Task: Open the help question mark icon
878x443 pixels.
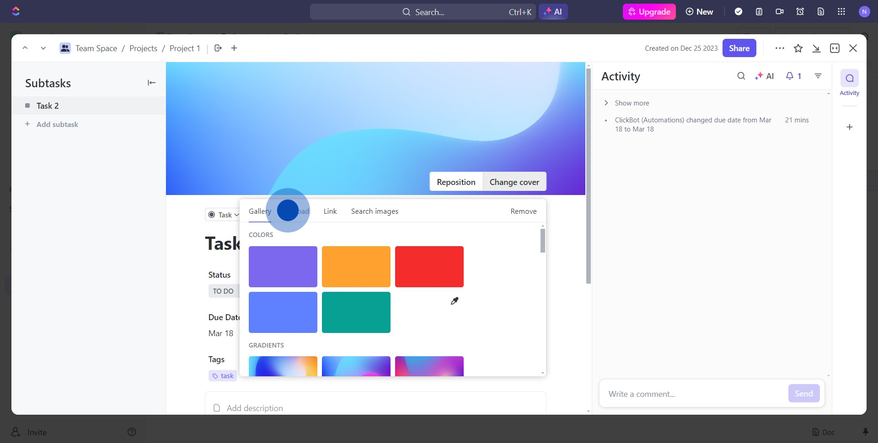Action: pos(132,432)
